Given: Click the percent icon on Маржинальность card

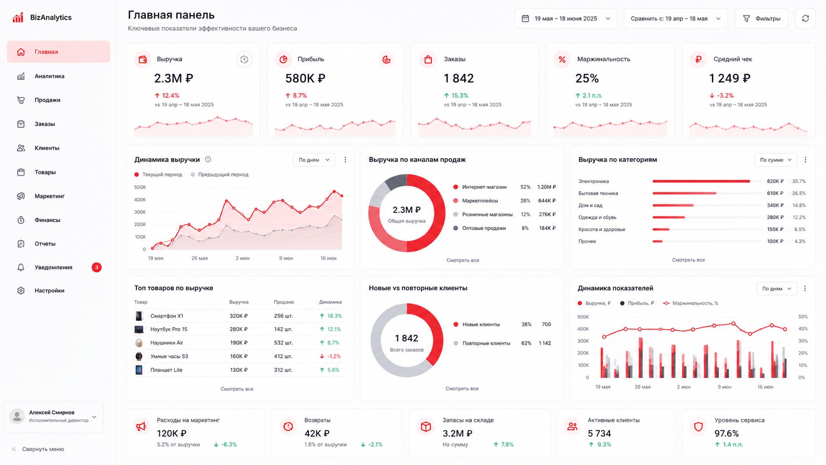Looking at the screenshot, I should 562,59.
